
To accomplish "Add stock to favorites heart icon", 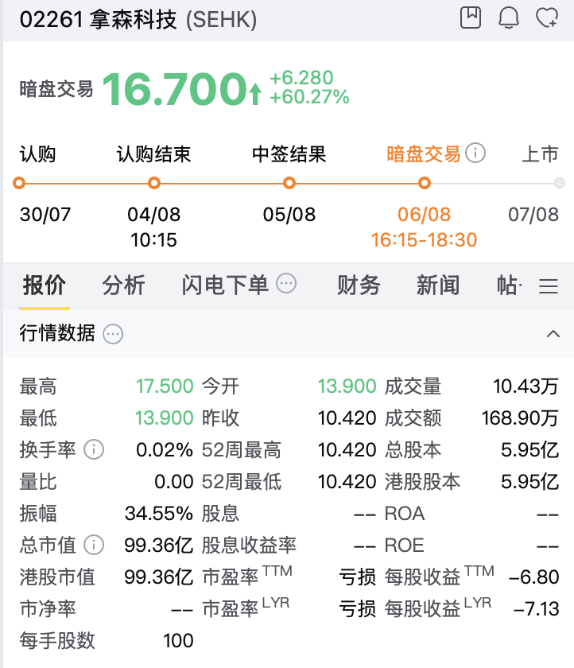I will coord(547,17).
